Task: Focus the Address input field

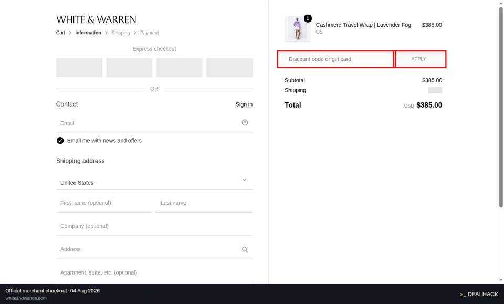Action: (x=154, y=250)
